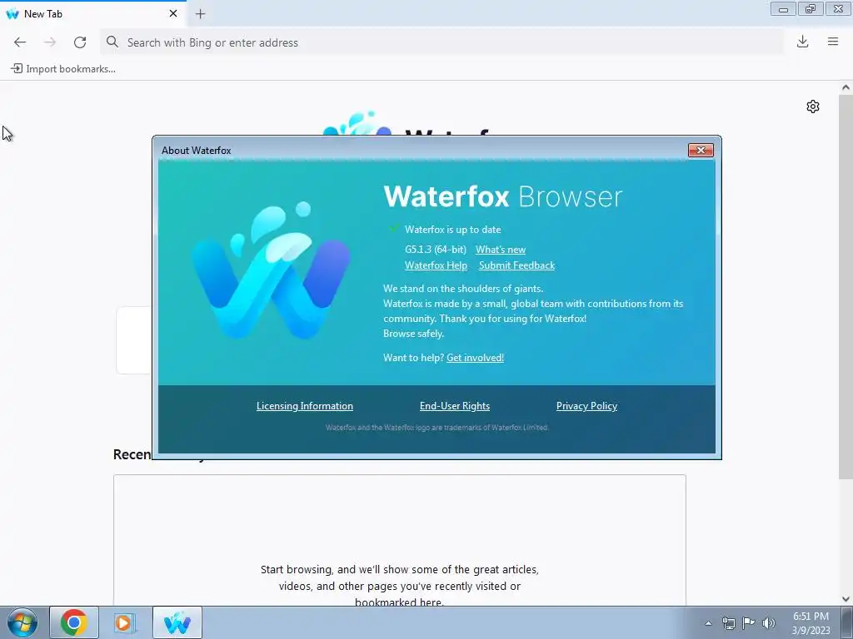This screenshot has height=639, width=853.
Task: Open the Windows Start menu
Action: click(x=22, y=622)
